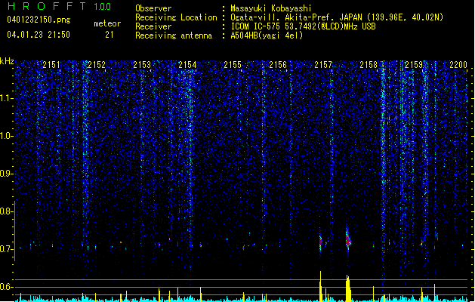Click the 2156 time axis label
475x302 pixels.
tap(278, 64)
